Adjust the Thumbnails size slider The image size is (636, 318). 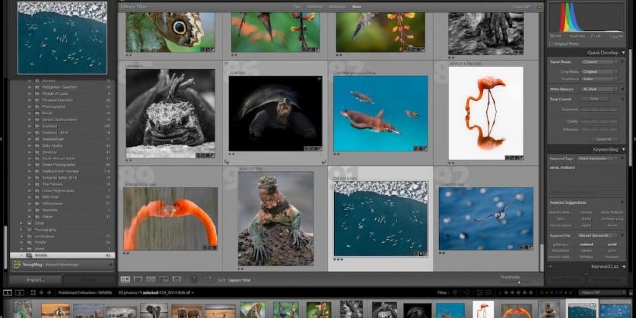click(x=519, y=282)
